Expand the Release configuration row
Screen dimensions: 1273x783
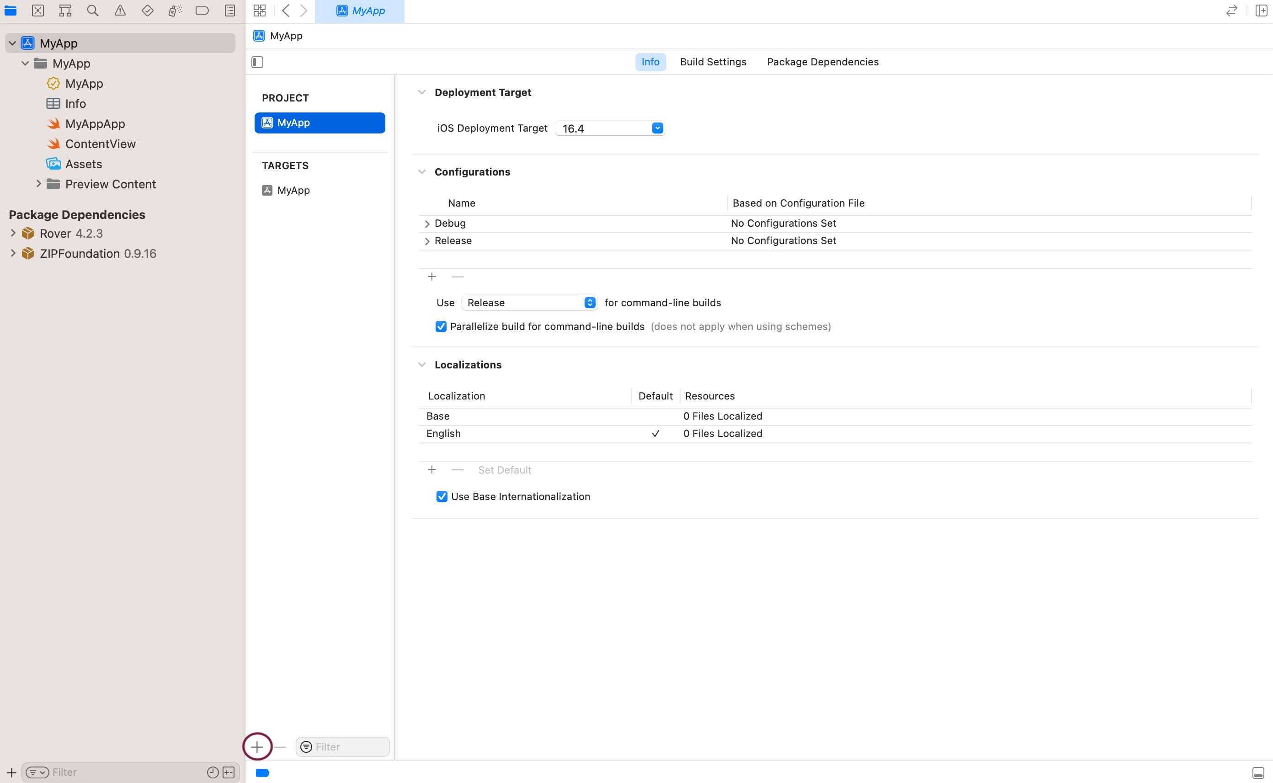click(427, 241)
